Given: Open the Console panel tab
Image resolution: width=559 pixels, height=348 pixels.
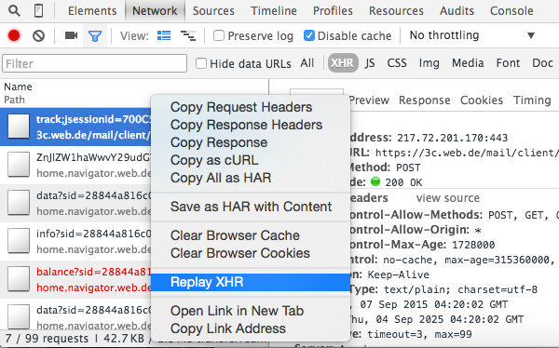Looking at the screenshot, I should click(511, 10).
